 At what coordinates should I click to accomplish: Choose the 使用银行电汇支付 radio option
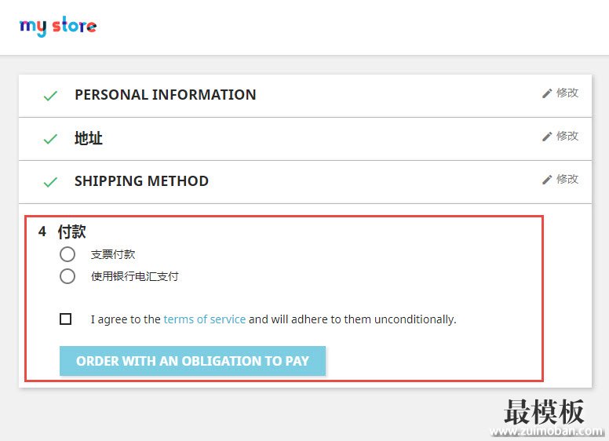pyautogui.click(x=67, y=276)
